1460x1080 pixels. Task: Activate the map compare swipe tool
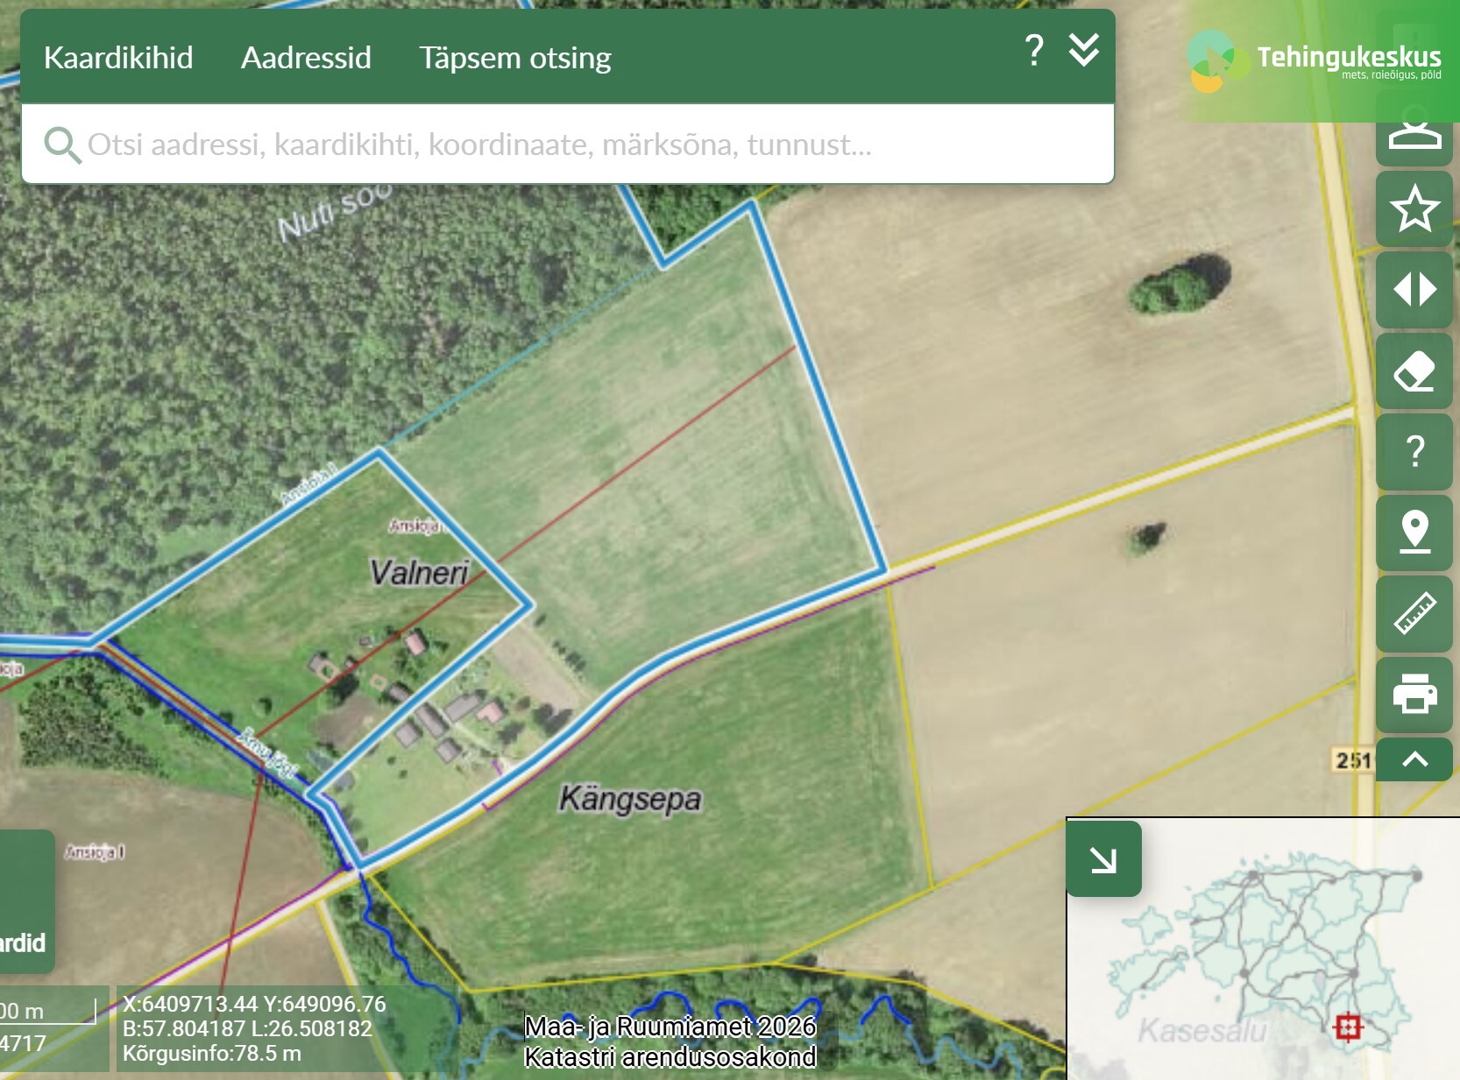(1414, 290)
